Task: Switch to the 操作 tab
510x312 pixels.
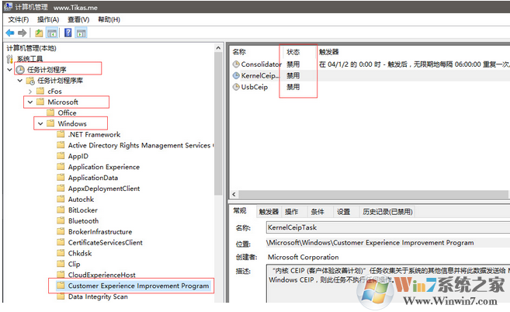Action: (x=292, y=212)
